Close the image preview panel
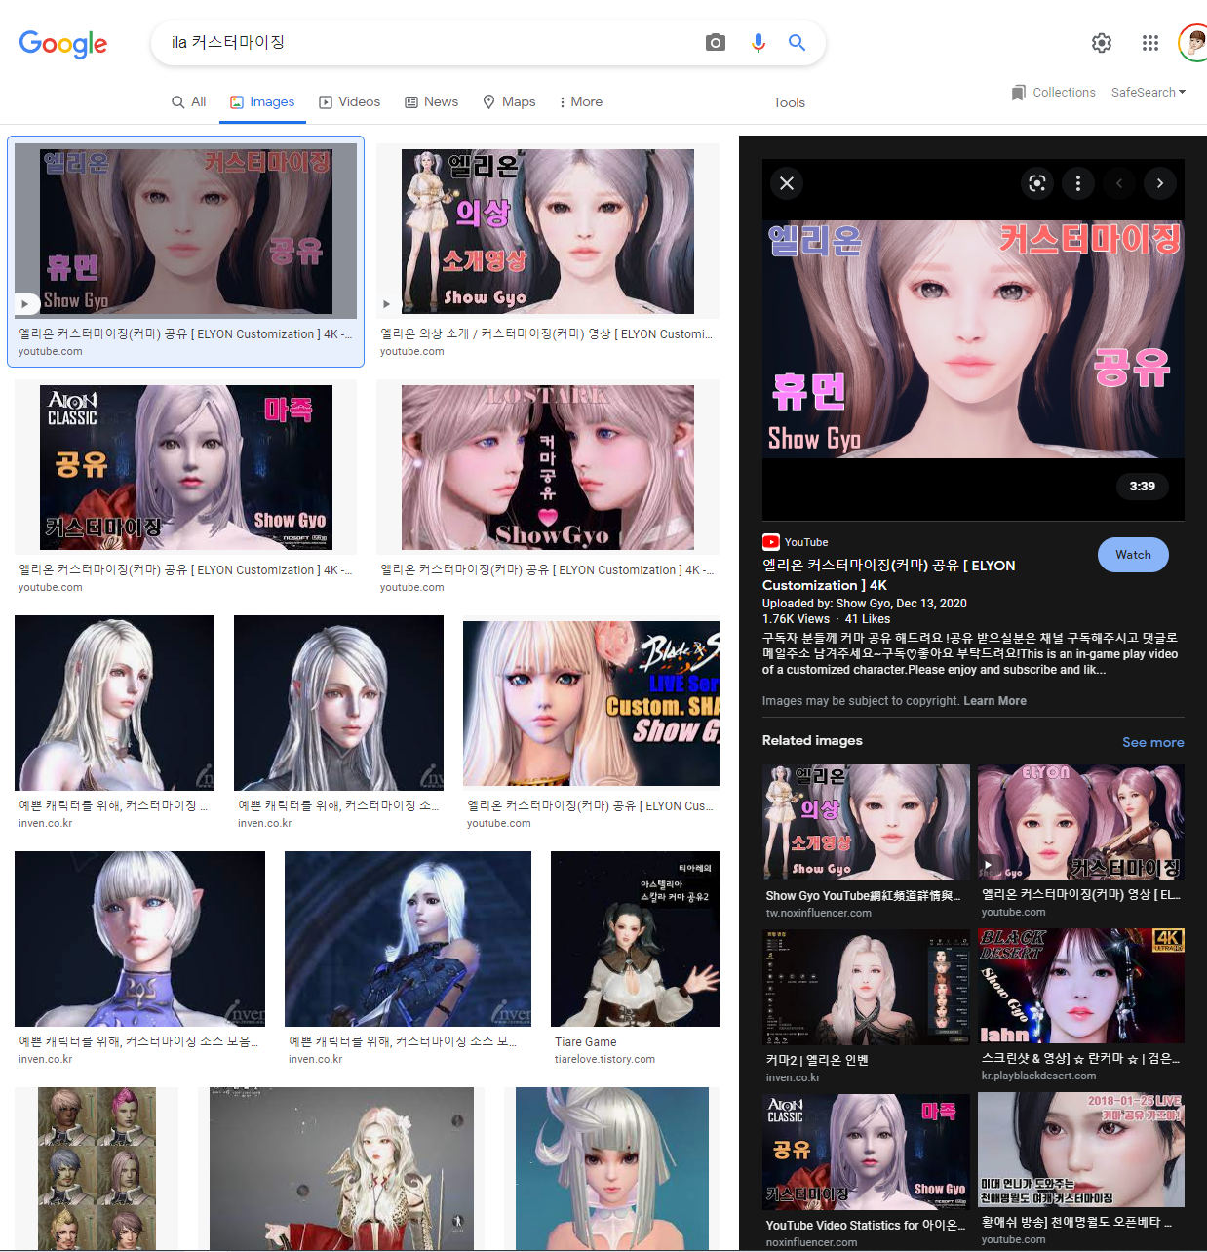Viewport: 1207px width, 1252px height. click(x=787, y=183)
